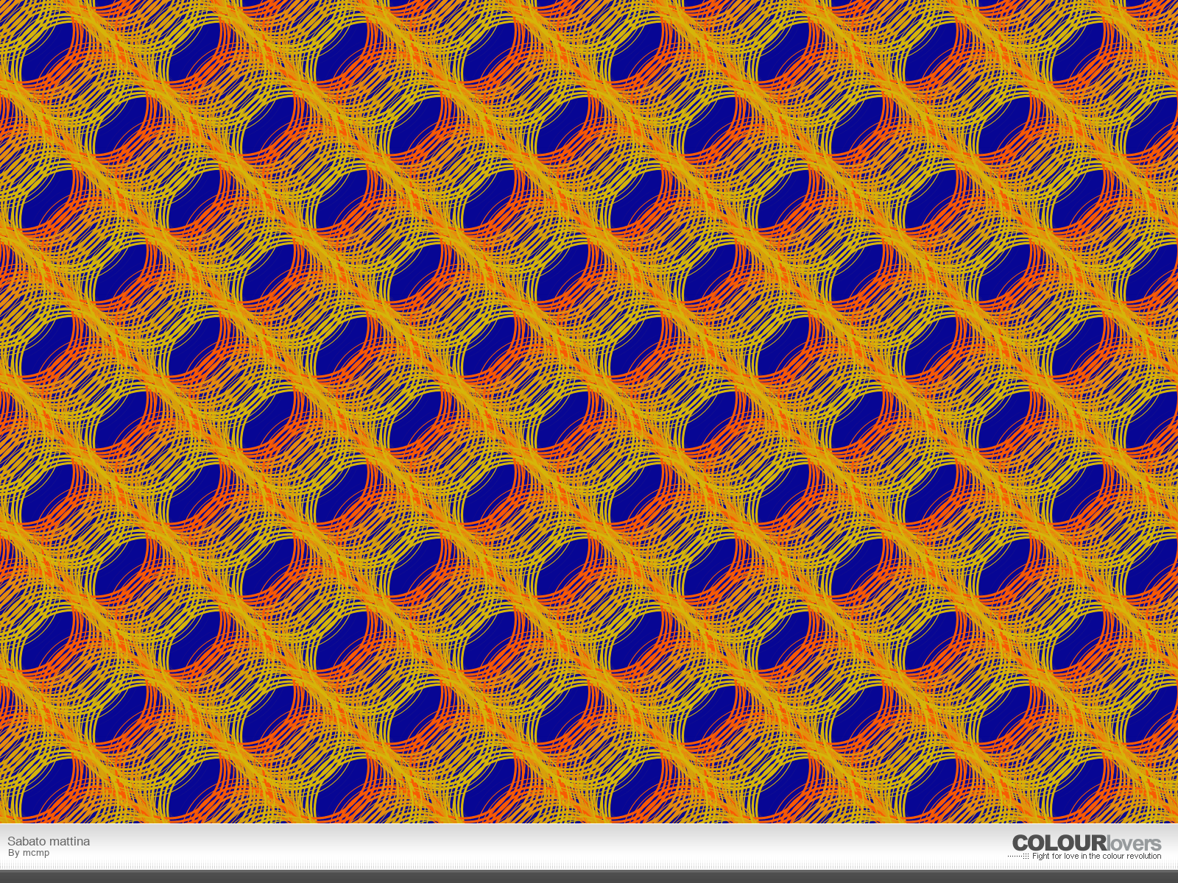Click the 'Sabato mattina' pattern title
The width and height of the screenshot is (1178, 883).
(49, 841)
